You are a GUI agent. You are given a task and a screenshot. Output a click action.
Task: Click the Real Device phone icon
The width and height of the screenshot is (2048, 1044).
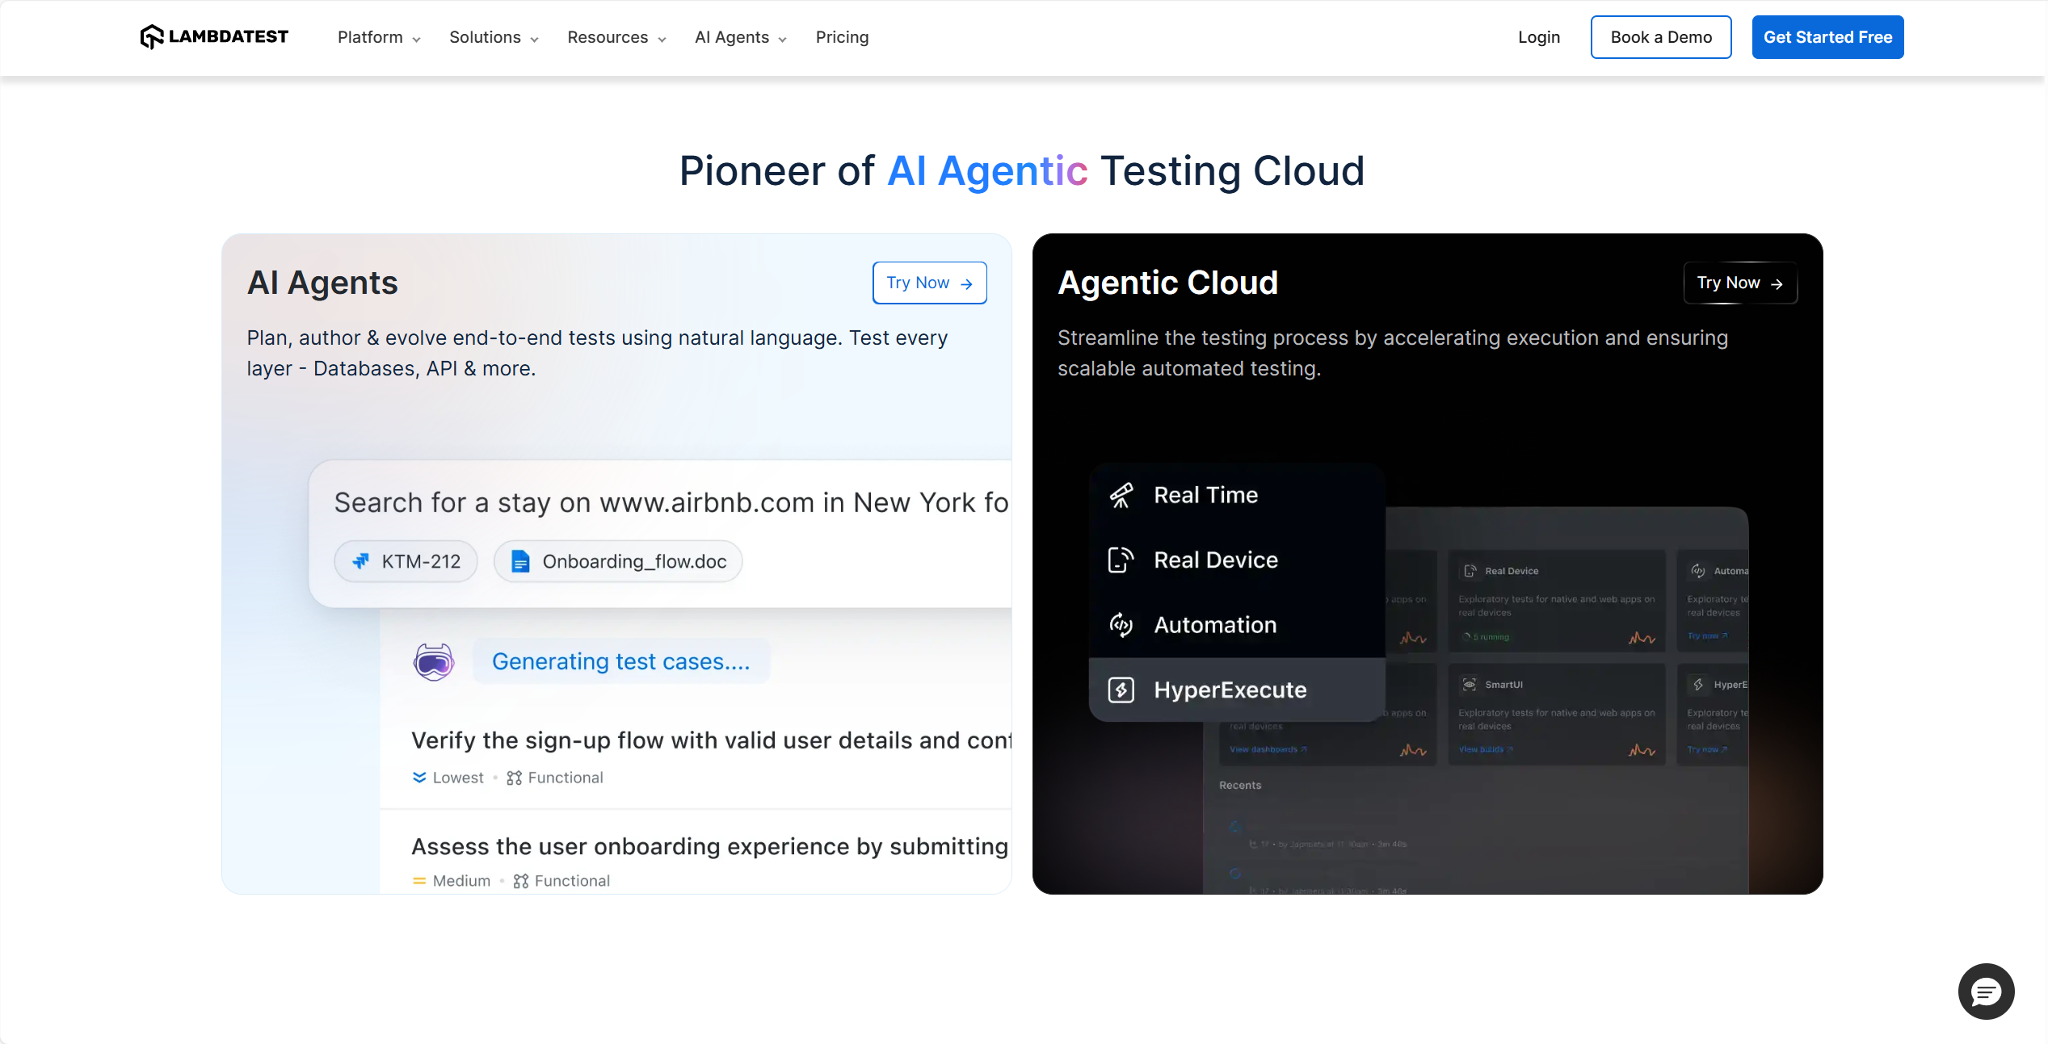pyautogui.click(x=1121, y=560)
